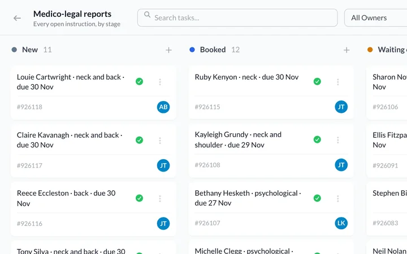Open the Ruby Kenyon neck task
Viewport: 407px width, 254px height.
tap(246, 77)
